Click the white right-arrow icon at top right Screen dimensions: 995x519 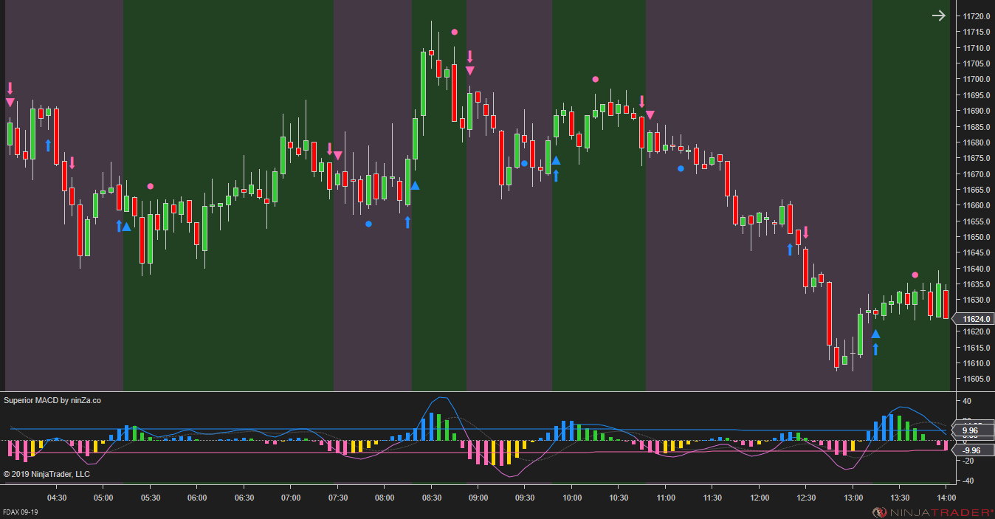[x=938, y=15]
